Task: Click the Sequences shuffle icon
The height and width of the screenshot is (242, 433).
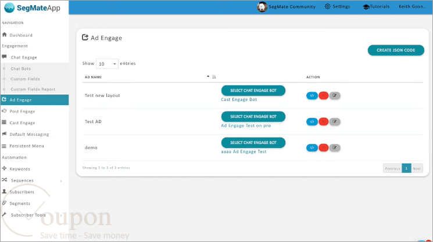Action: point(4,180)
